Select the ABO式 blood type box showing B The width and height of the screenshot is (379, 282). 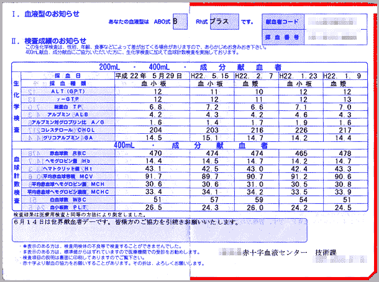click(x=180, y=22)
